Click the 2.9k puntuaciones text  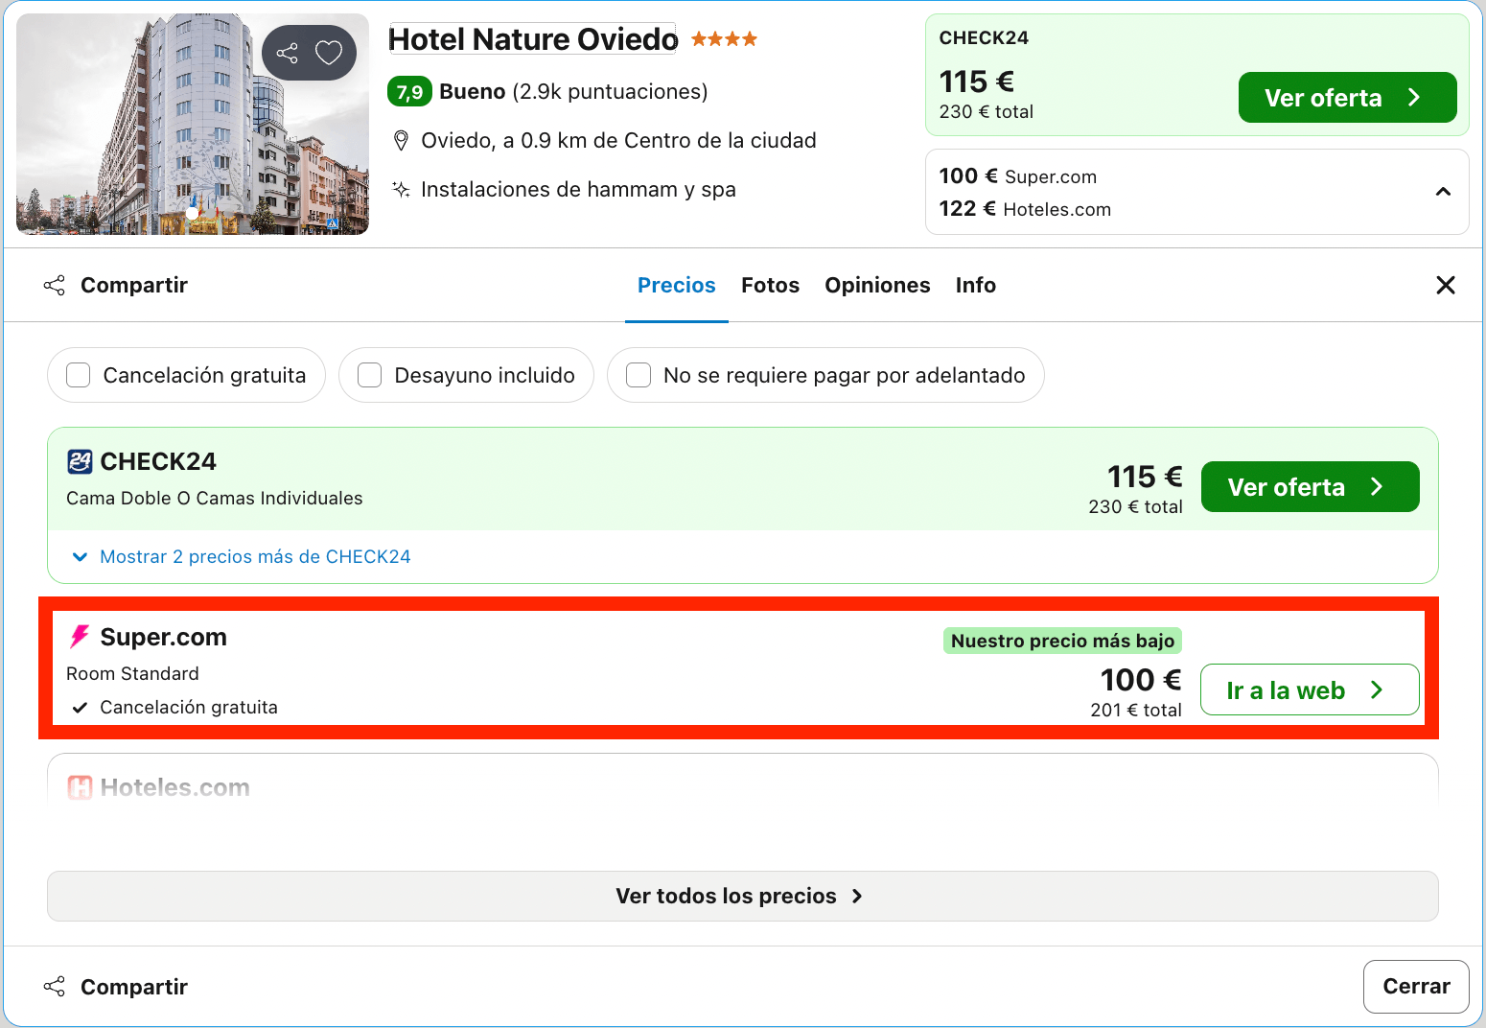[610, 92]
